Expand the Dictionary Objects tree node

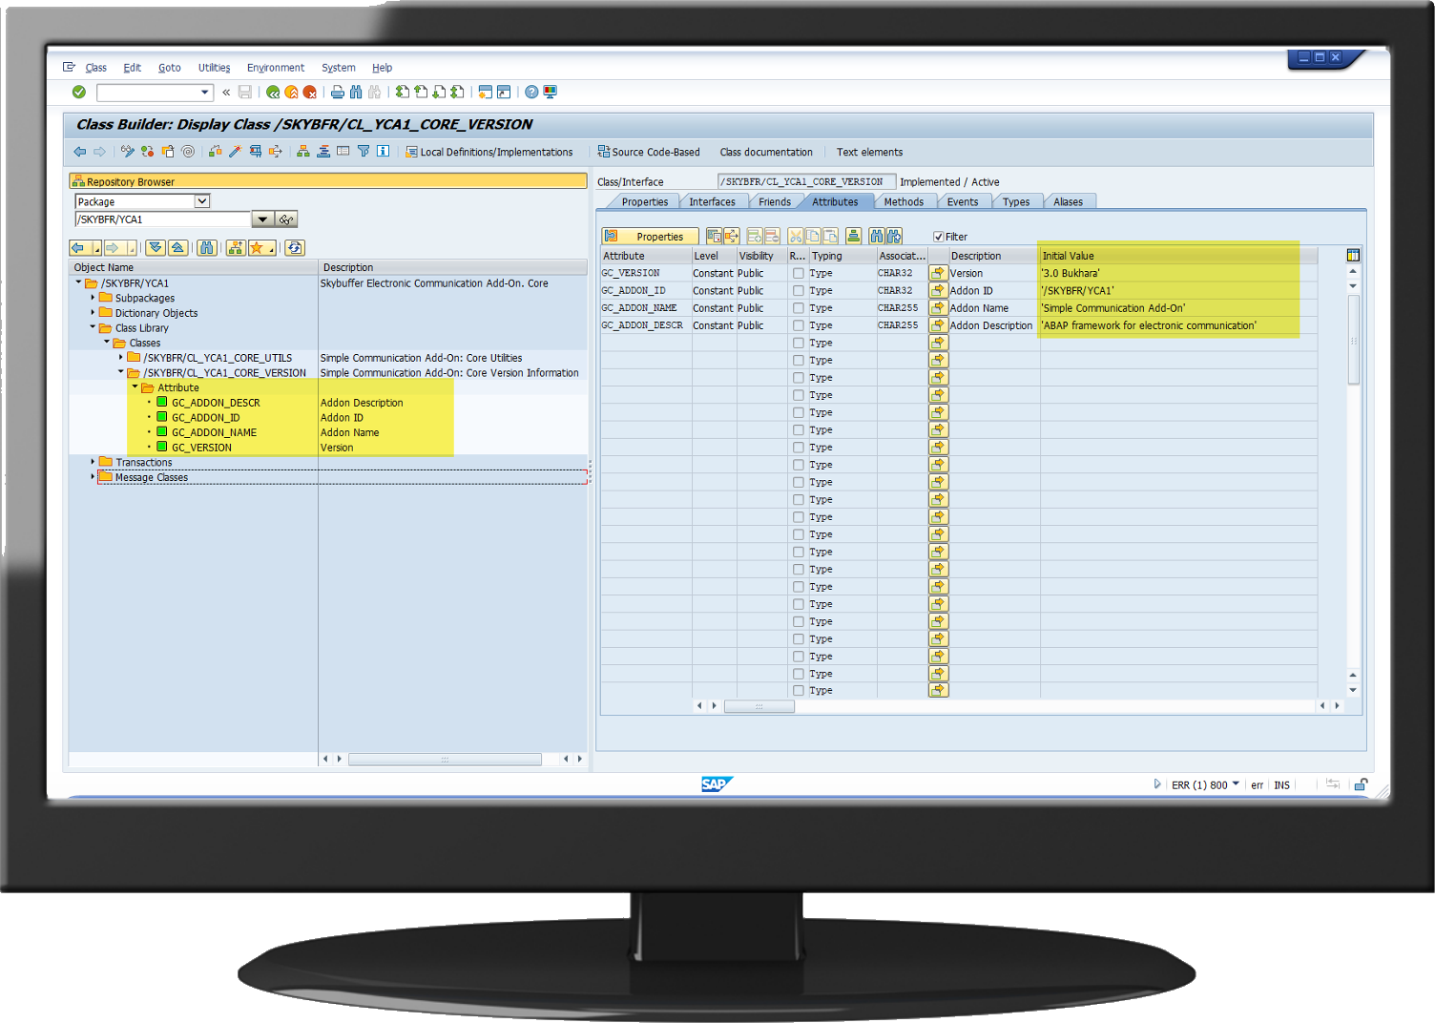(x=93, y=312)
